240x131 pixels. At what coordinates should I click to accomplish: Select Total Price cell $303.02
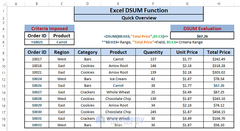click(x=219, y=72)
